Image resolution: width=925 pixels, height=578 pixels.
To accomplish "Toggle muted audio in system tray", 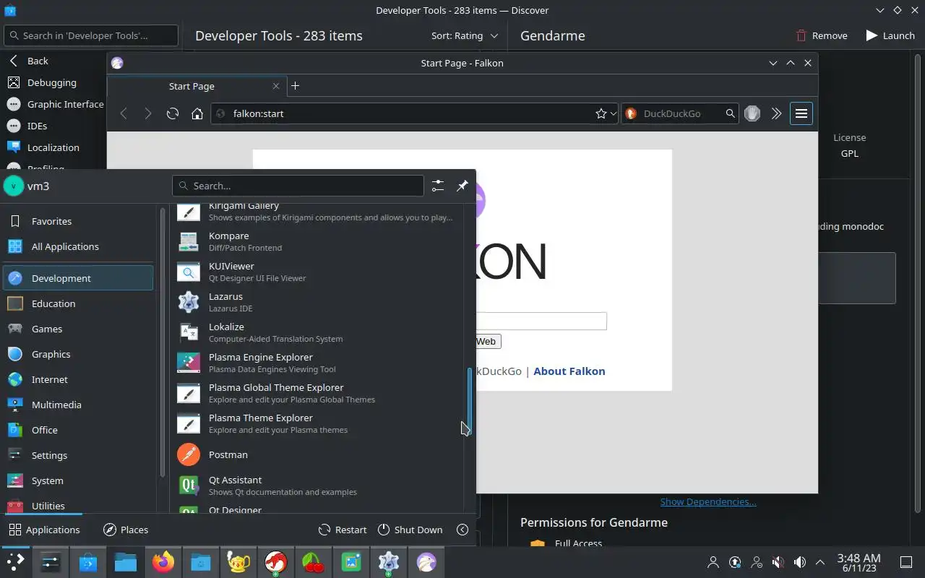I will 778,562.
